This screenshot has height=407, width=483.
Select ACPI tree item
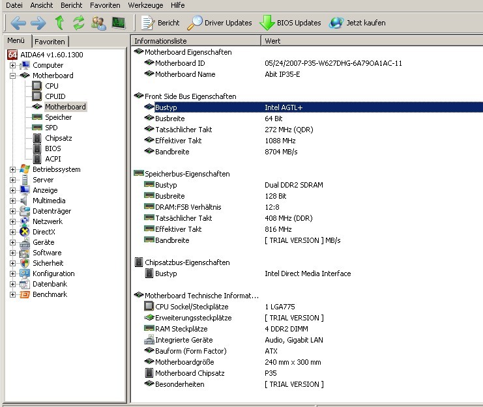click(x=53, y=159)
